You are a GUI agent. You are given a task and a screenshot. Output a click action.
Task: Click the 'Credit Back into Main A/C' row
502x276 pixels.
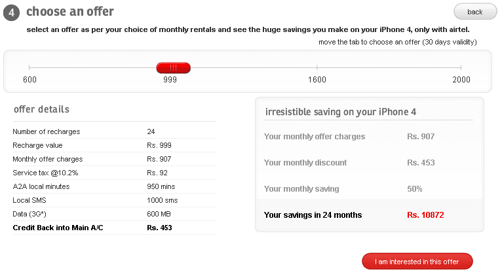click(x=114, y=228)
